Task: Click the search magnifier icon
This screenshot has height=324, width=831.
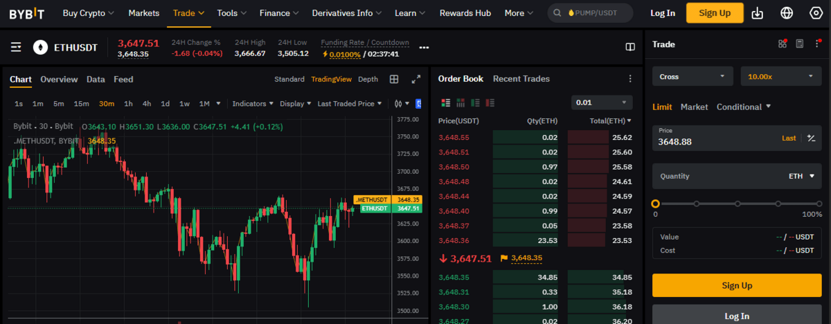Action: click(557, 13)
